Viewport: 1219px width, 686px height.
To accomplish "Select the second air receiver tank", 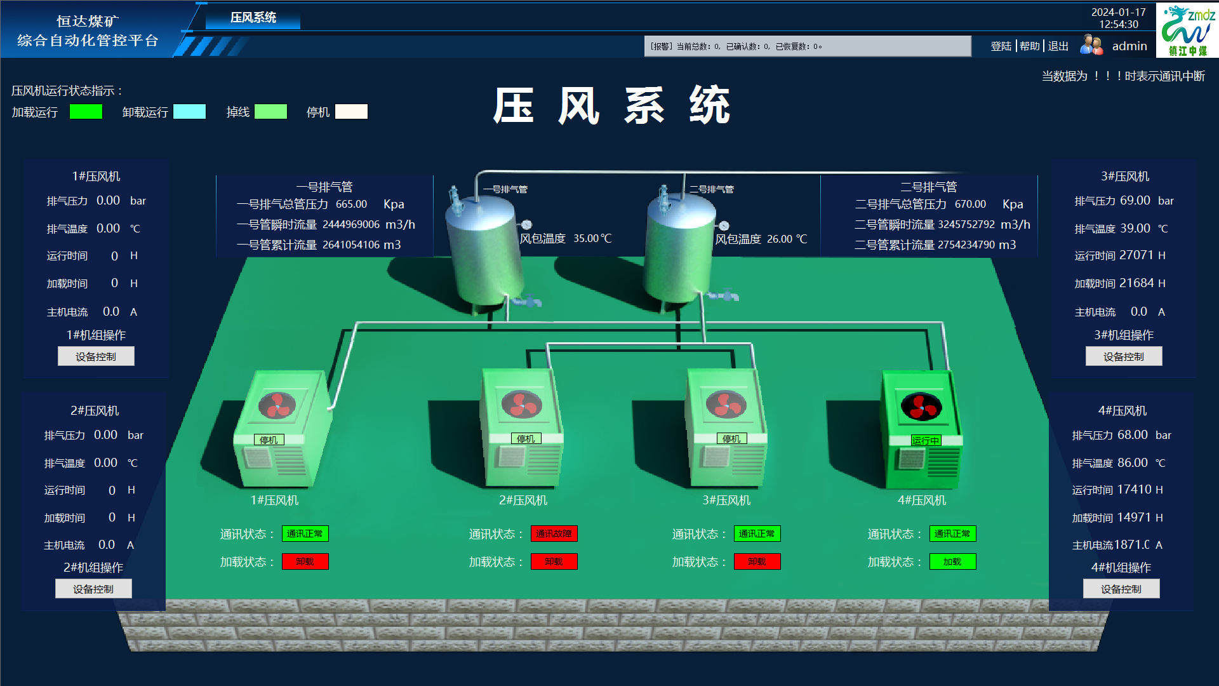I will (x=679, y=251).
